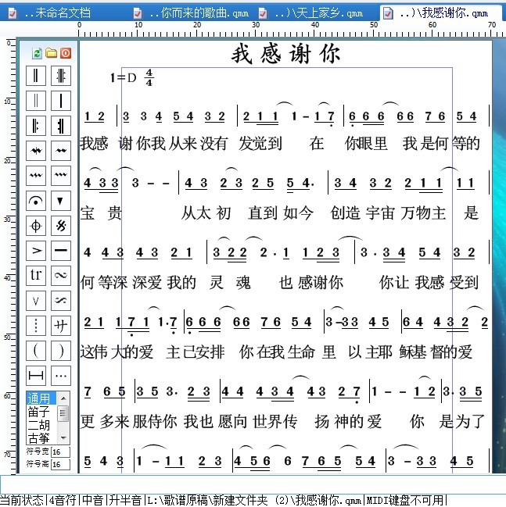Click the lyric line starting with 更多来服侍你
506x507 pixels.
click(282, 422)
